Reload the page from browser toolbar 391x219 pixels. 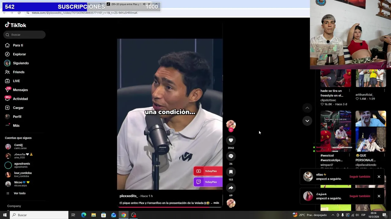19,13
